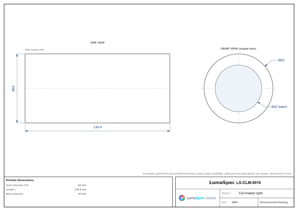Select the 'Collimated light' product value
Viewport: 298px width, 211px height.
251,193
